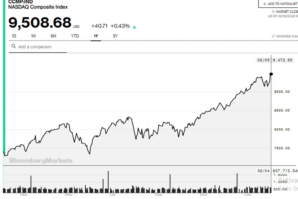Click the BloombergMarkets watermark logo
This screenshot has height=199, width=298.
coord(41,161)
